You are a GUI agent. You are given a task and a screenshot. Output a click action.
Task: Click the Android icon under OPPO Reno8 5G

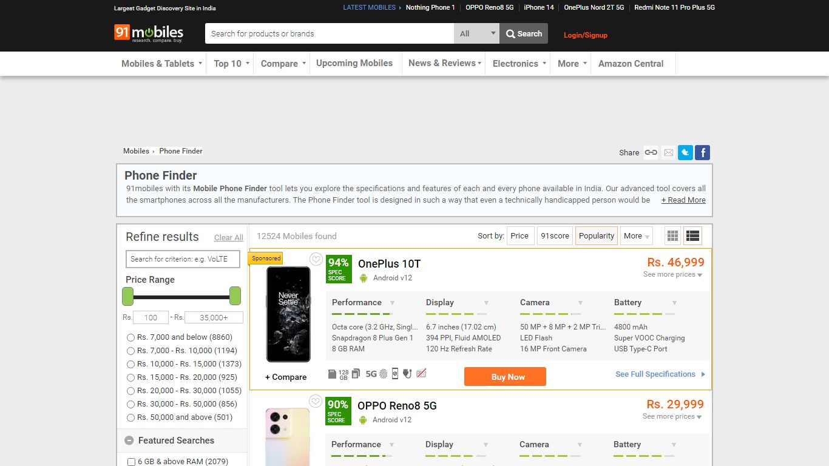pyautogui.click(x=363, y=420)
